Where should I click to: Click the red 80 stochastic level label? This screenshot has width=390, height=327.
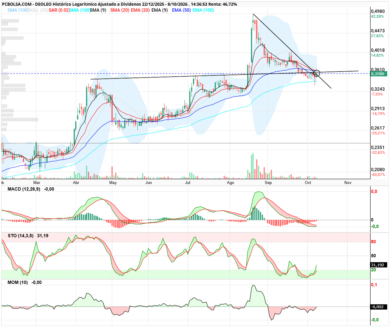[374, 242]
